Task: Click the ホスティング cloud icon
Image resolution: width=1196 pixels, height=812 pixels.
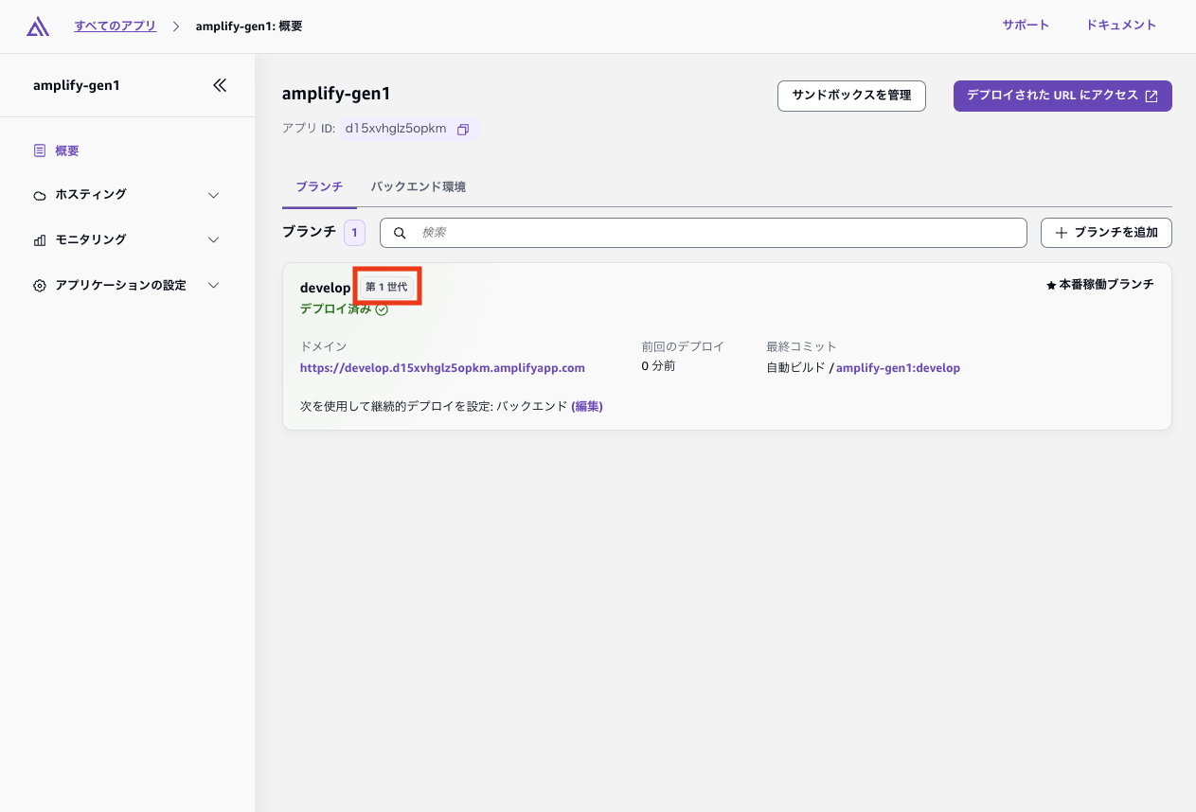Action: pyautogui.click(x=39, y=195)
